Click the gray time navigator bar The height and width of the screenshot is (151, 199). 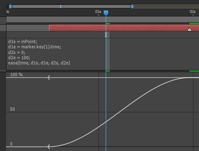[71, 6]
